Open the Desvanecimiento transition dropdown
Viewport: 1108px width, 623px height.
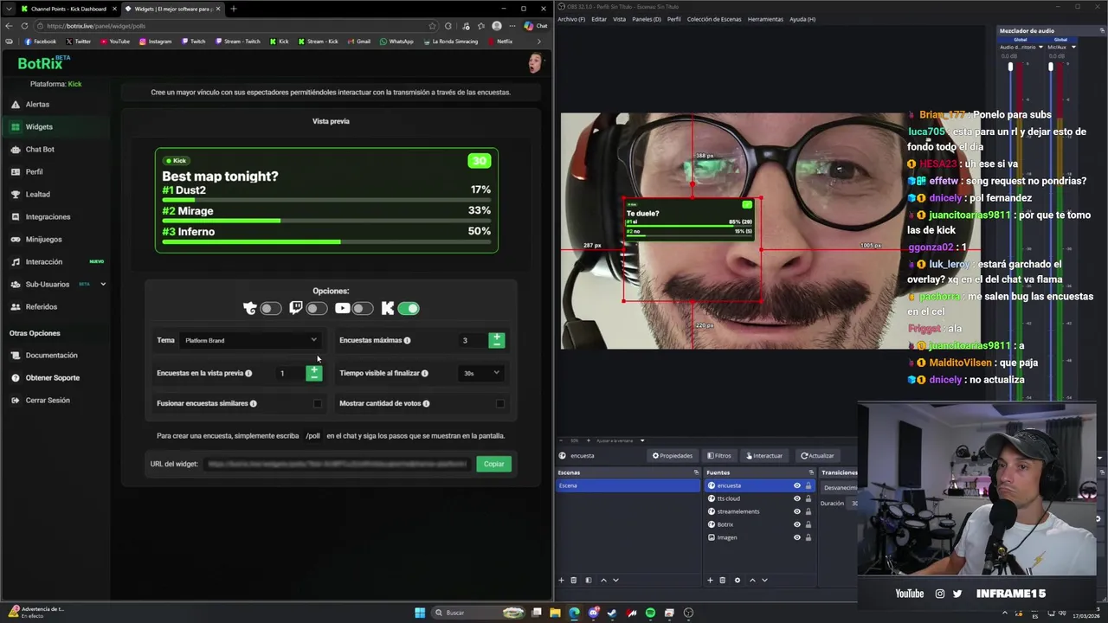[840, 487]
